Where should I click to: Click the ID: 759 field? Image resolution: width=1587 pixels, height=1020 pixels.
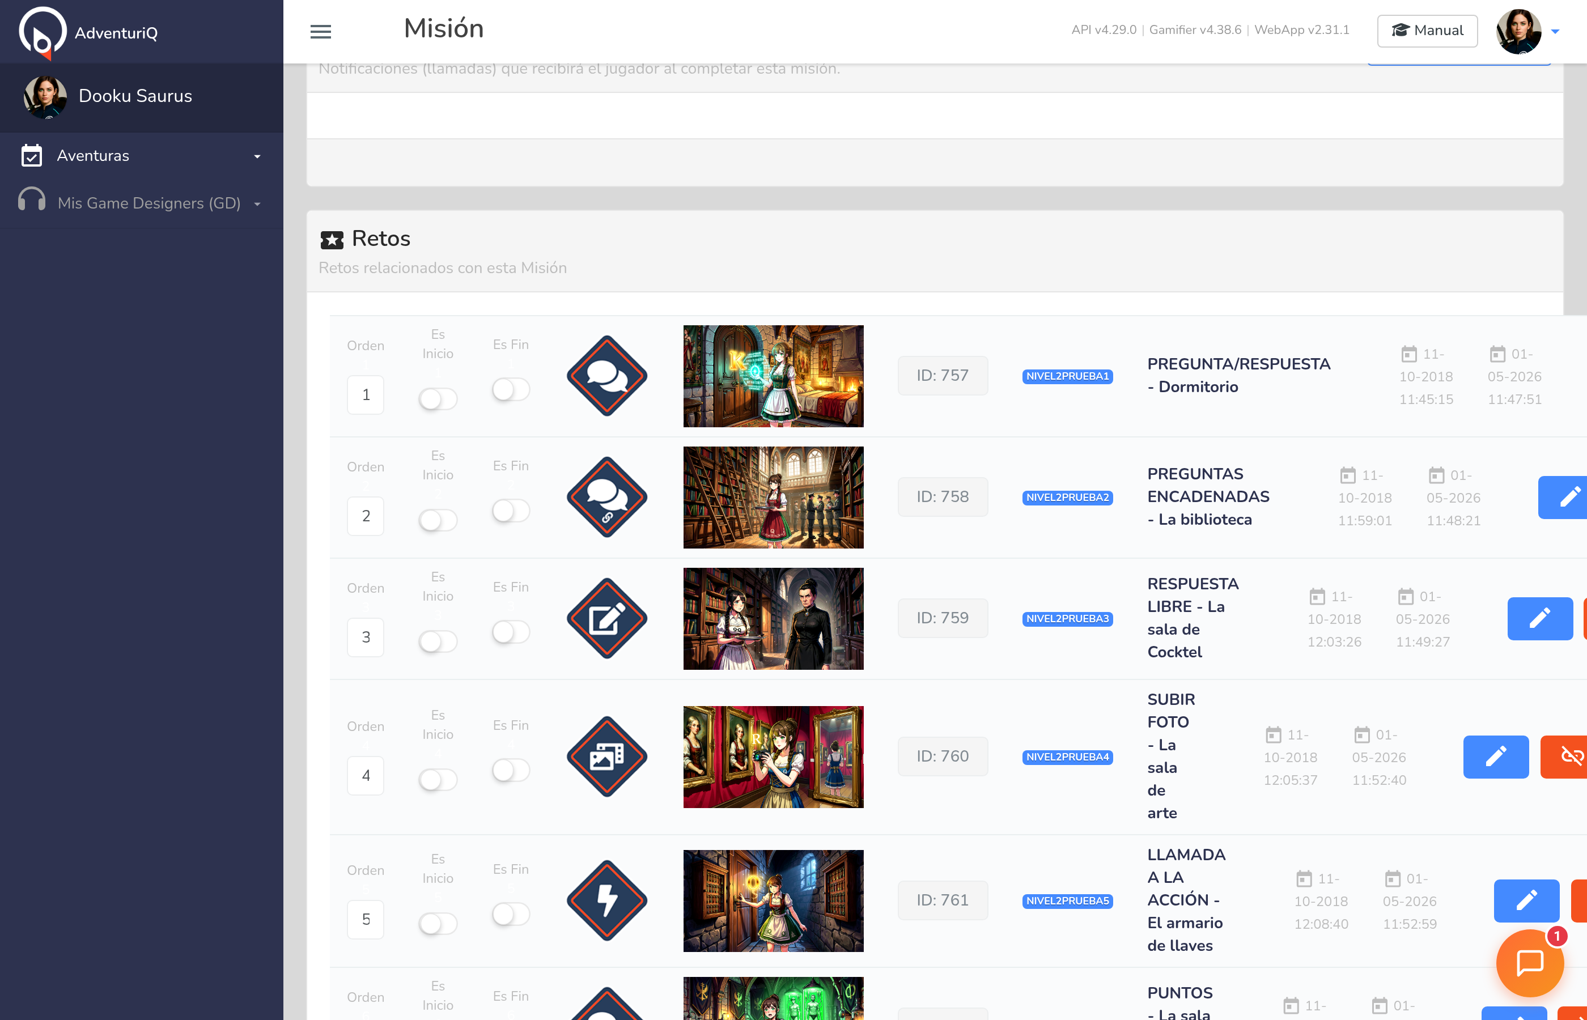[x=943, y=618]
